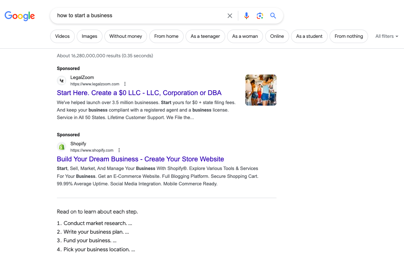This screenshot has height=255, width=404.
Task: Select the From nothing chip
Action: pyautogui.click(x=349, y=36)
